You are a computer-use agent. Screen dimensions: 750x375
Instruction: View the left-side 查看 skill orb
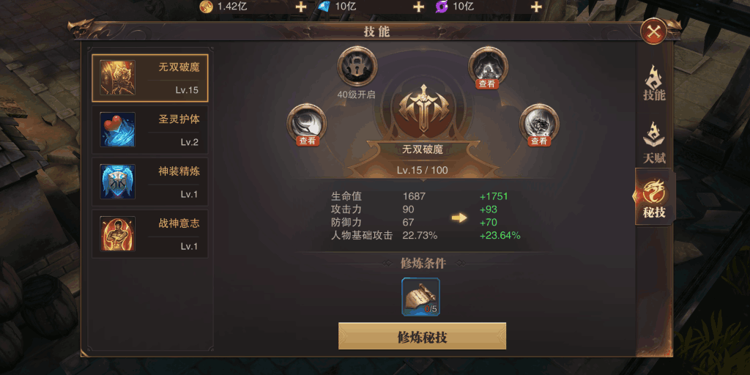[x=307, y=125]
